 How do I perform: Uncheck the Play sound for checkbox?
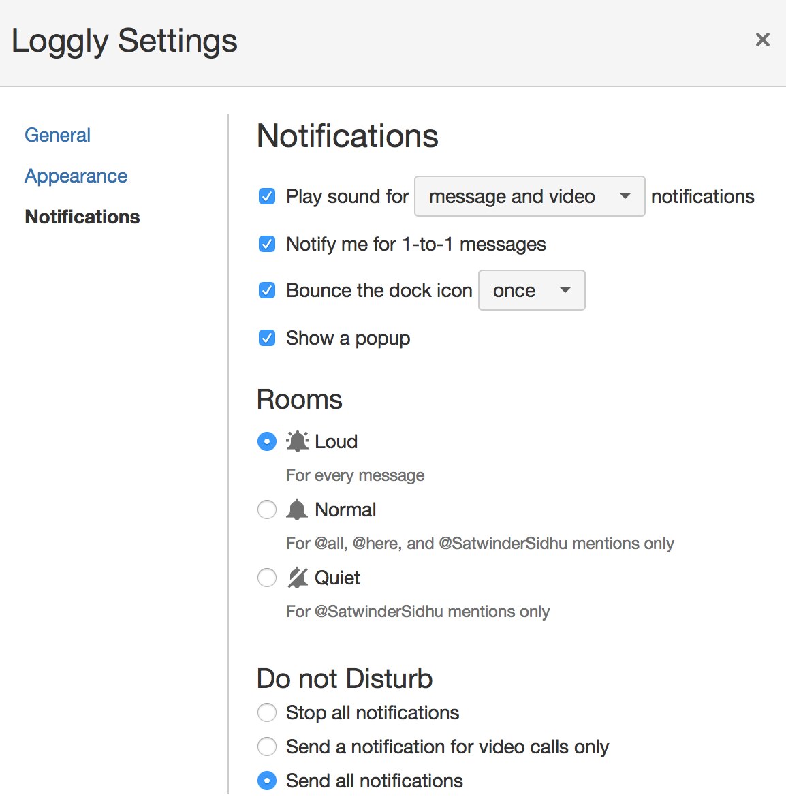tap(267, 197)
